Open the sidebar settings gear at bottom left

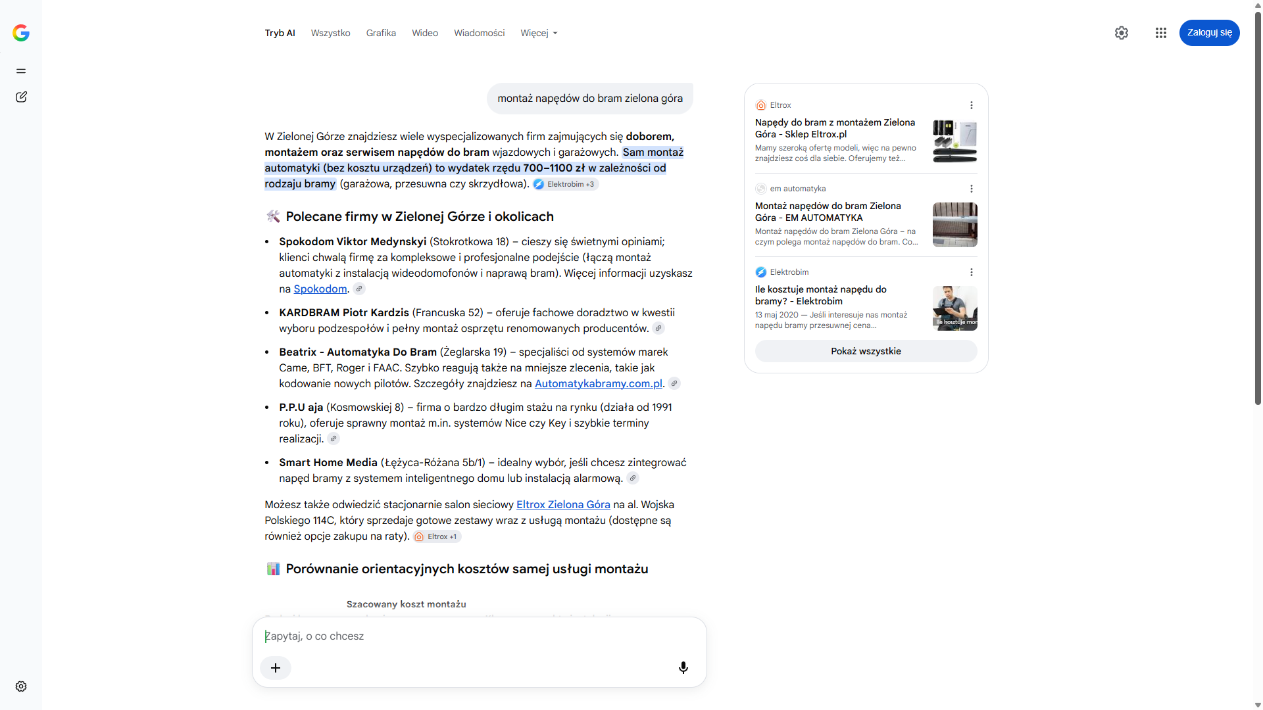(21, 686)
